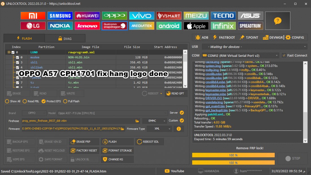Browse for Firehose file folder icon
Screen dimensions: 311x175
pos(137,121)
